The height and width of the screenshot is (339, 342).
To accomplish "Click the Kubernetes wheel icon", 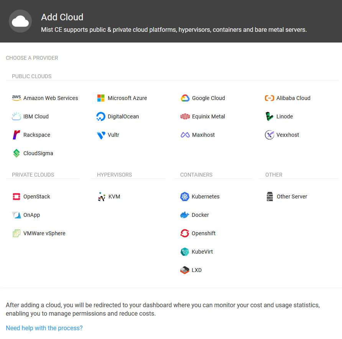I will point(185,197).
